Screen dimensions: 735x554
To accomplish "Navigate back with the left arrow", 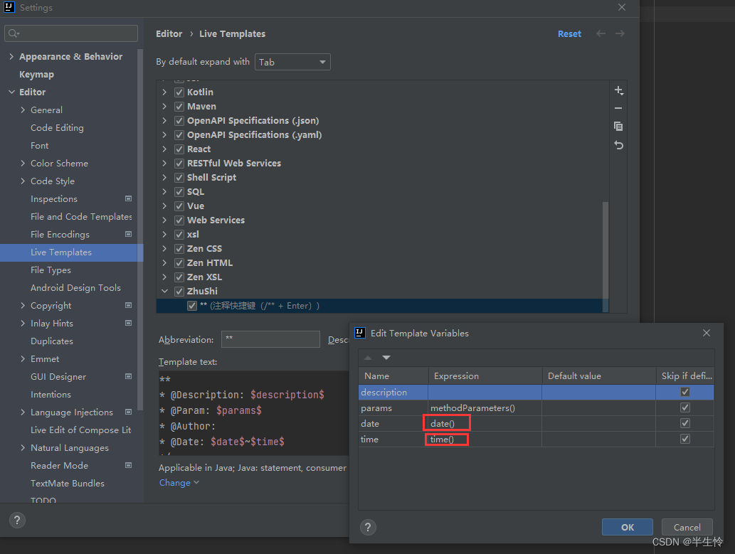I will tap(601, 33).
